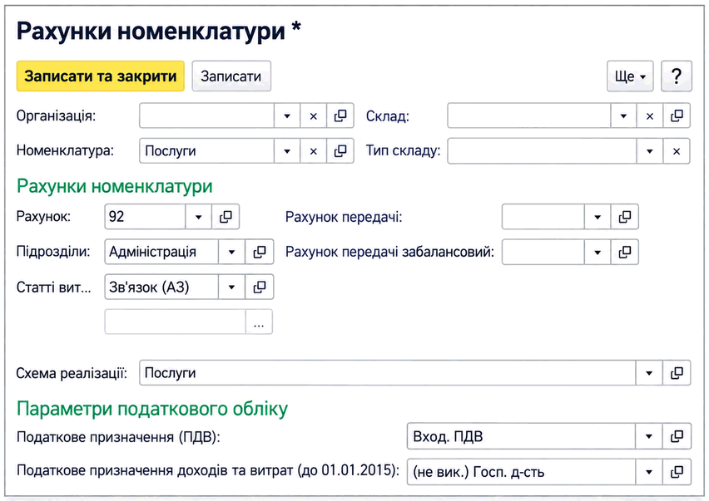Expand Рахунок передачі забалансовий dropdown
Screen dimensions: 709x501
pos(597,252)
